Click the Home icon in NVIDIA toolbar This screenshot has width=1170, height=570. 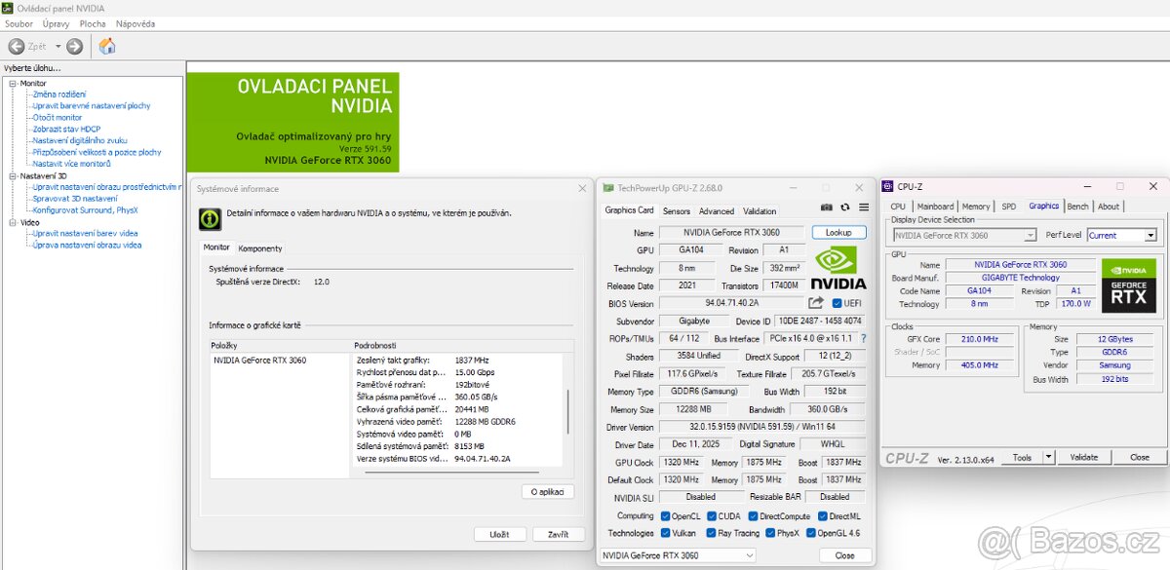click(107, 46)
